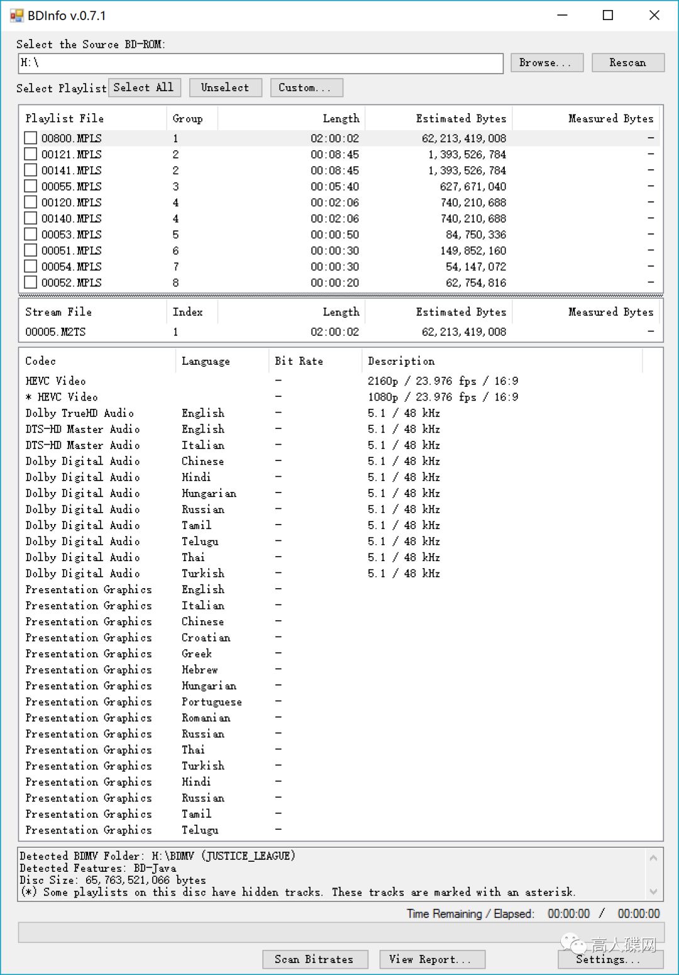The height and width of the screenshot is (975, 679).
Task: Select the 00052.MPLS checkbox
Action: point(30,282)
